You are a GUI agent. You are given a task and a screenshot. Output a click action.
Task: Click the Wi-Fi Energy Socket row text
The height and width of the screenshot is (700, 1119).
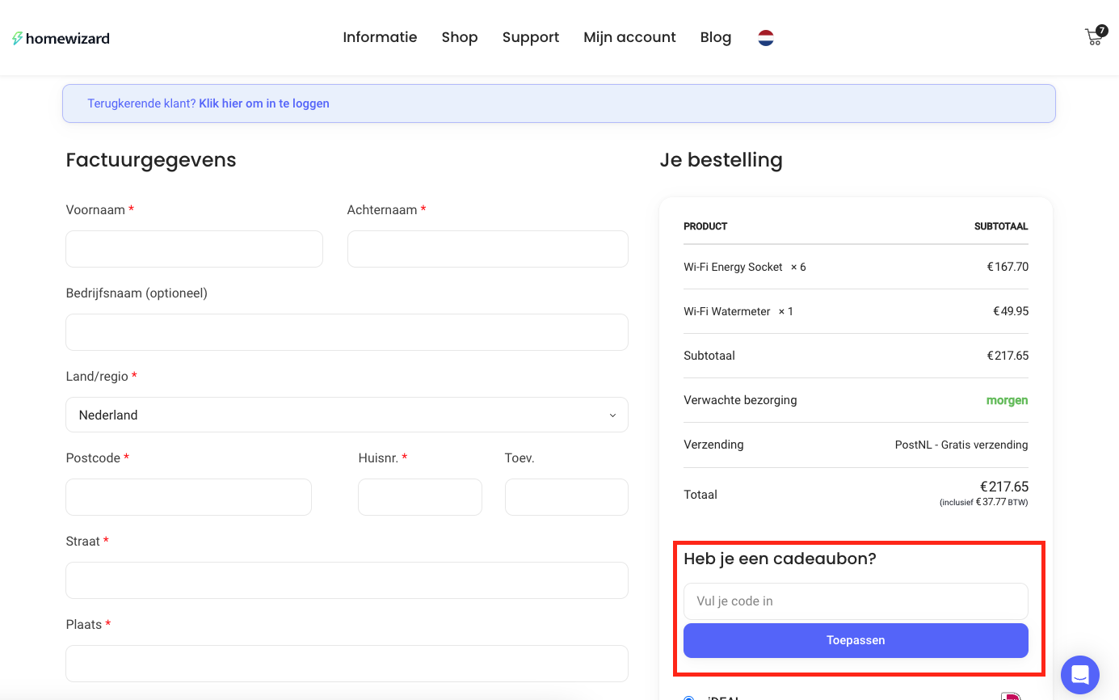coord(744,267)
